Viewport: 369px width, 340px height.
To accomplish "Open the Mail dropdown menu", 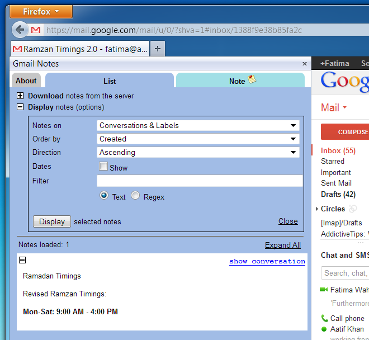I will [334, 107].
